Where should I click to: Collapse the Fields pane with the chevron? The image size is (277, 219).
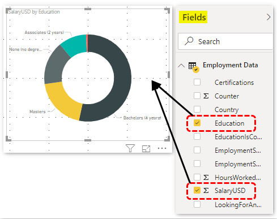pos(269,17)
